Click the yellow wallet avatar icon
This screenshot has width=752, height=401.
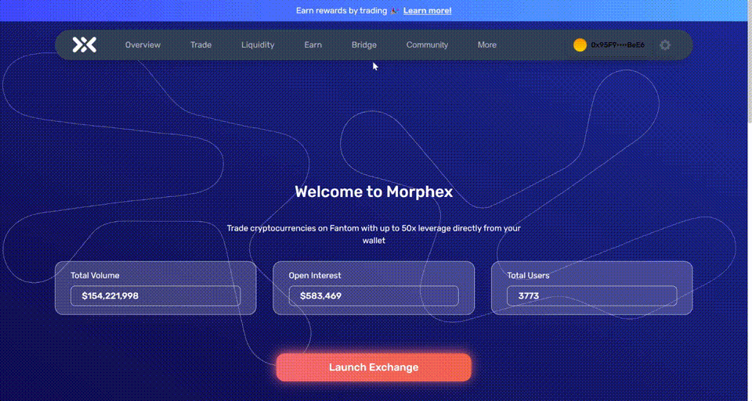pyautogui.click(x=580, y=45)
